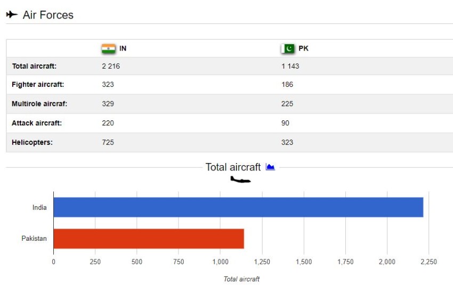Click the India flag icon

click(108, 48)
